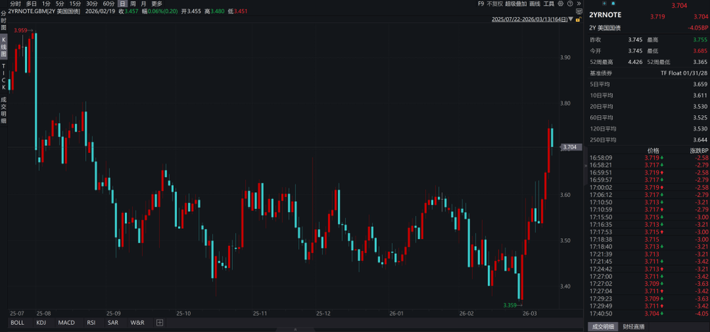Image resolution: width=710 pixels, height=332 pixels.
Task: Click the F9 info button
Action: pos(481,4)
